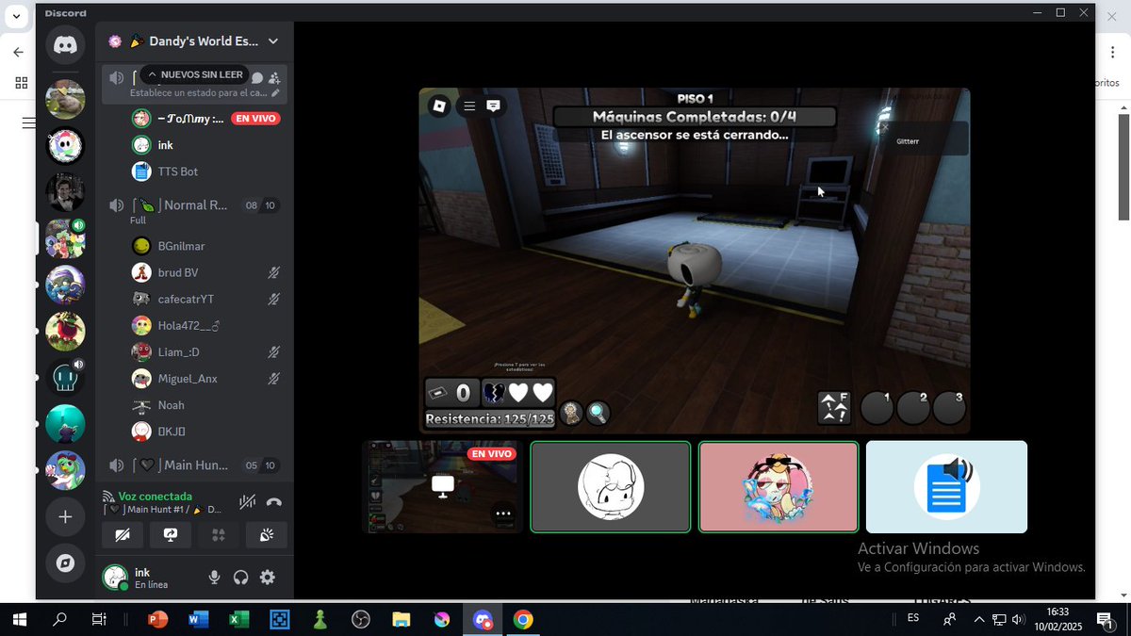This screenshot has width=1131, height=636.
Task: Open Task View in taskbar
Action: [x=99, y=619]
